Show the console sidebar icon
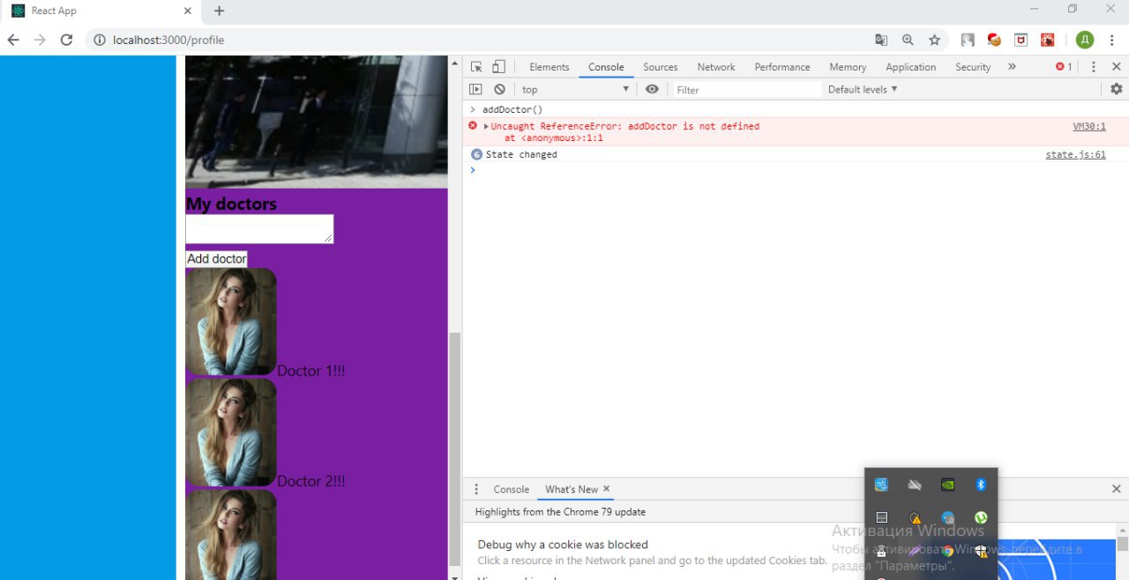This screenshot has width=1129, height=580. point(475,89)
